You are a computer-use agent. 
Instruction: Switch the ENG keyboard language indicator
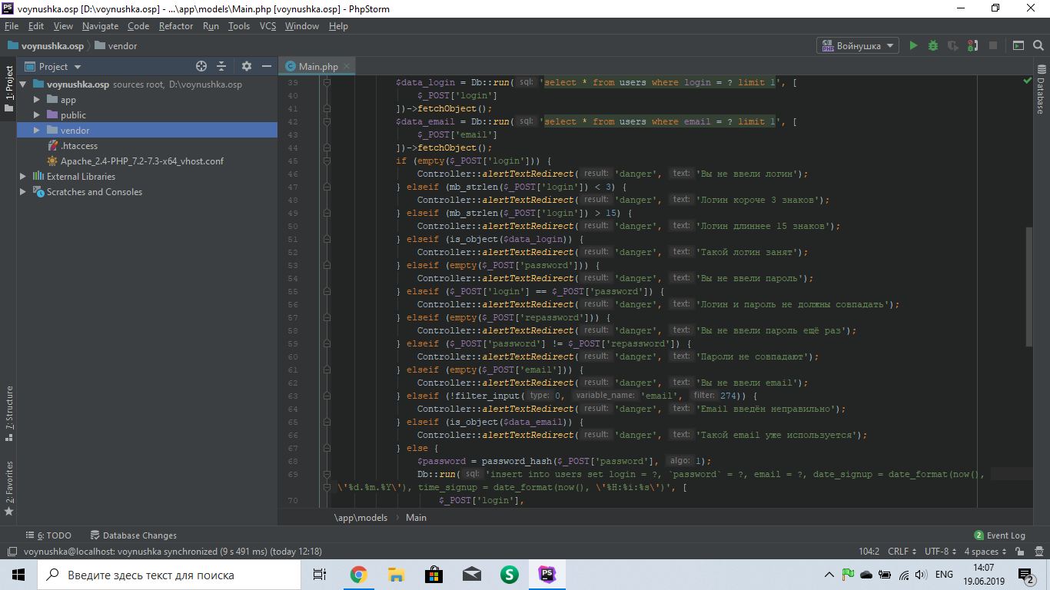click(x=944, y=575)
